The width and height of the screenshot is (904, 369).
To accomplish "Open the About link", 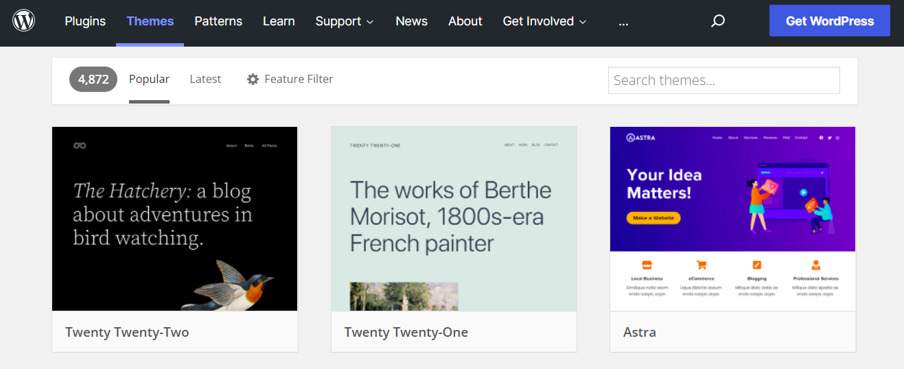I will pyautogui.click(x=465, y=21).
